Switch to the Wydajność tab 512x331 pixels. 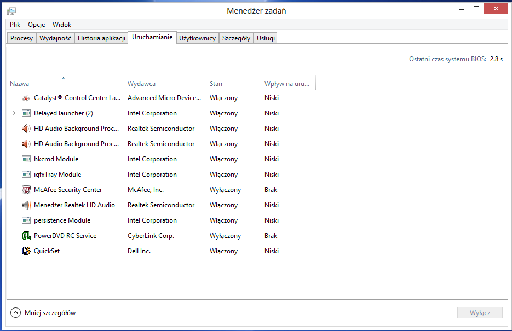(x=55, y=38)
